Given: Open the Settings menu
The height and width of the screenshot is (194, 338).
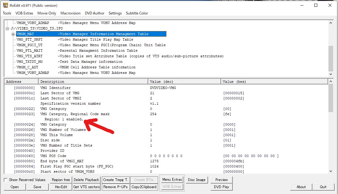Looking at the screenshot, I should 115,13.
